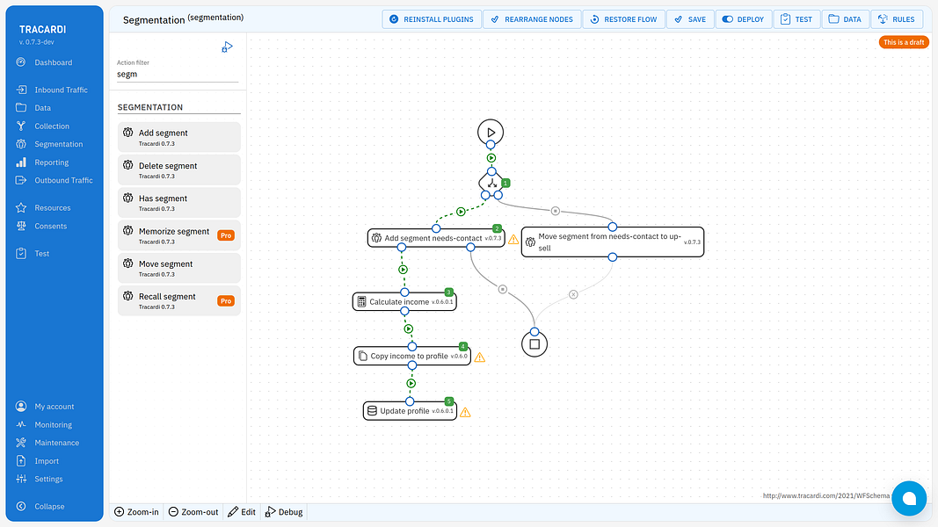Click the tracardi.com WFSchema link
Screen dimensions: 938x527
pyautogui.click(x=826, y=496)
